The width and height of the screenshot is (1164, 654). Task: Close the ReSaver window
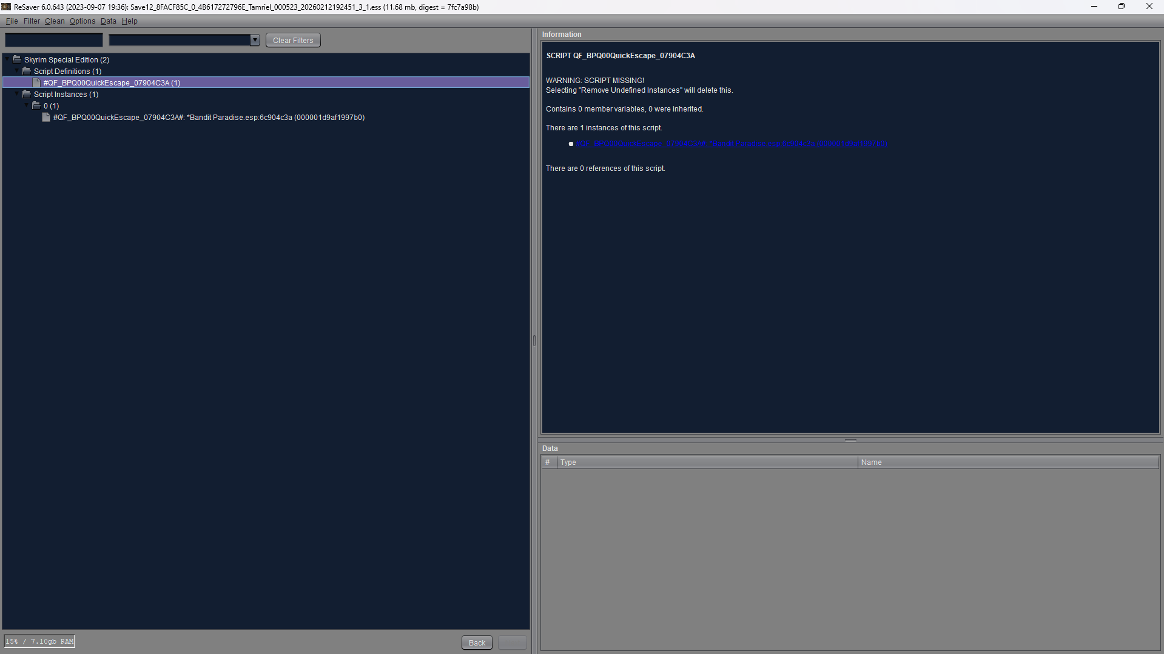pos(1149,7)
